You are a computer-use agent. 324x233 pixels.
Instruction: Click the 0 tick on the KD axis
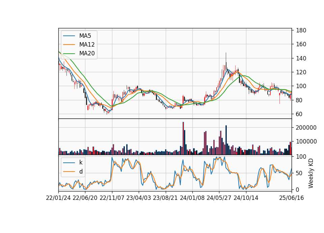tap(298, 189)
